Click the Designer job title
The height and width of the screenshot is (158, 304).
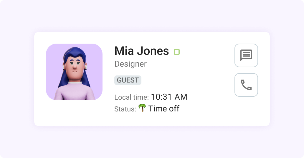point(130,64)
